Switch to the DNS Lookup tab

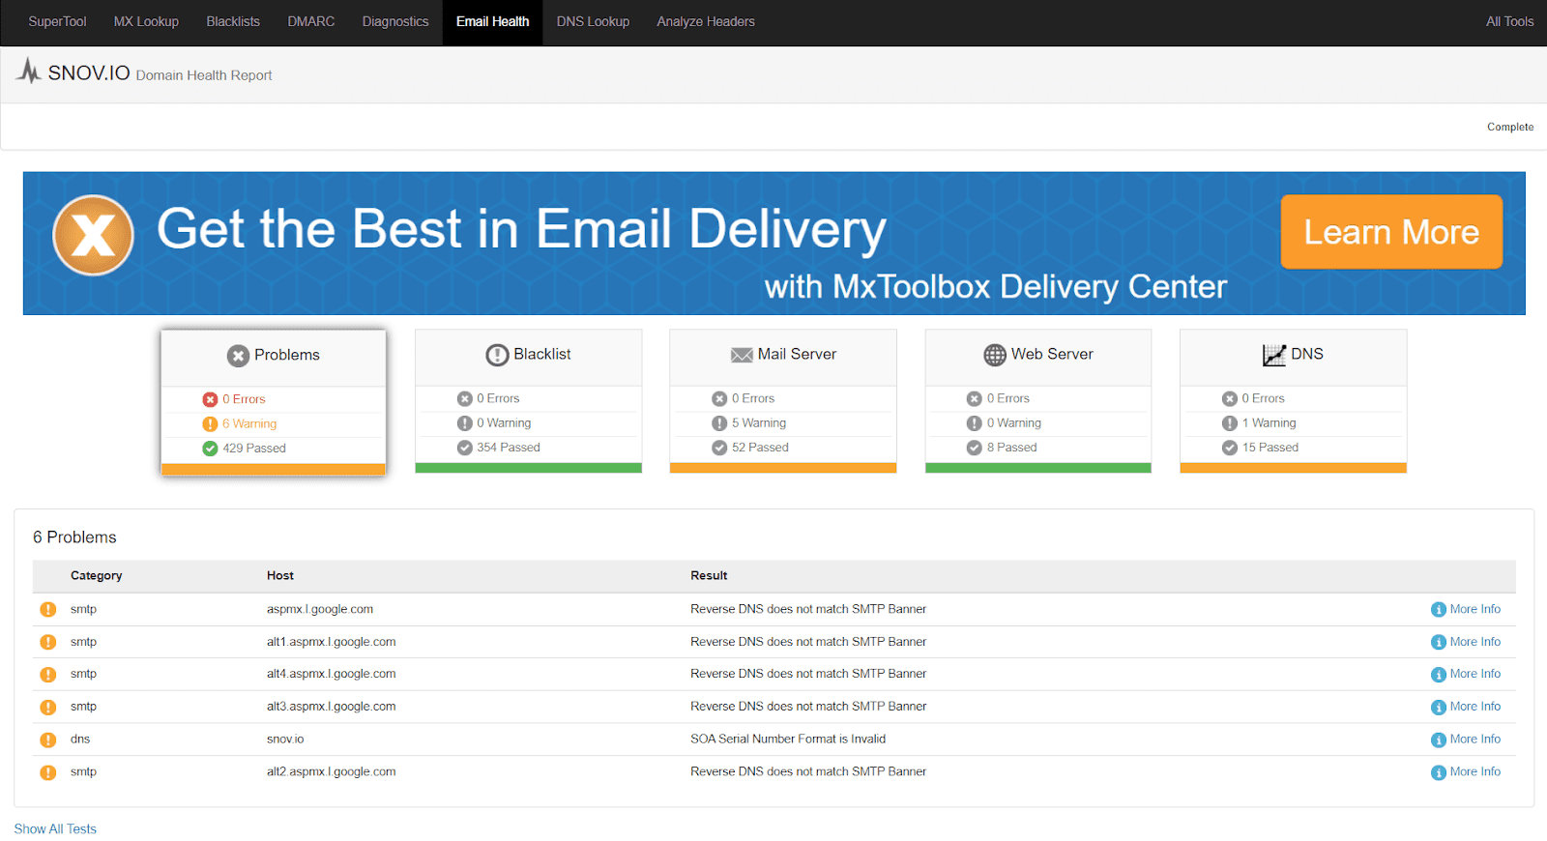593,21
